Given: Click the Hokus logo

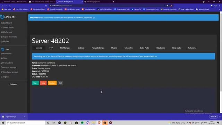Looking at the screenshot, I should point(7,17).
